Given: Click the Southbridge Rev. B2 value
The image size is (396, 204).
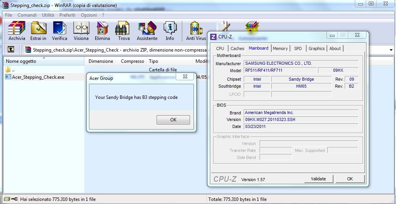Looking at the screenshot, I should (x=352, y=86).
